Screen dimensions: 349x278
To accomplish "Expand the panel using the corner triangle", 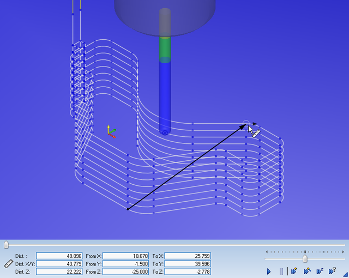I will coord(346,275).
